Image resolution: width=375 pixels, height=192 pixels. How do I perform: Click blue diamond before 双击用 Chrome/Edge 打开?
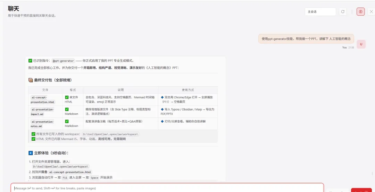[x=162, y=97]
